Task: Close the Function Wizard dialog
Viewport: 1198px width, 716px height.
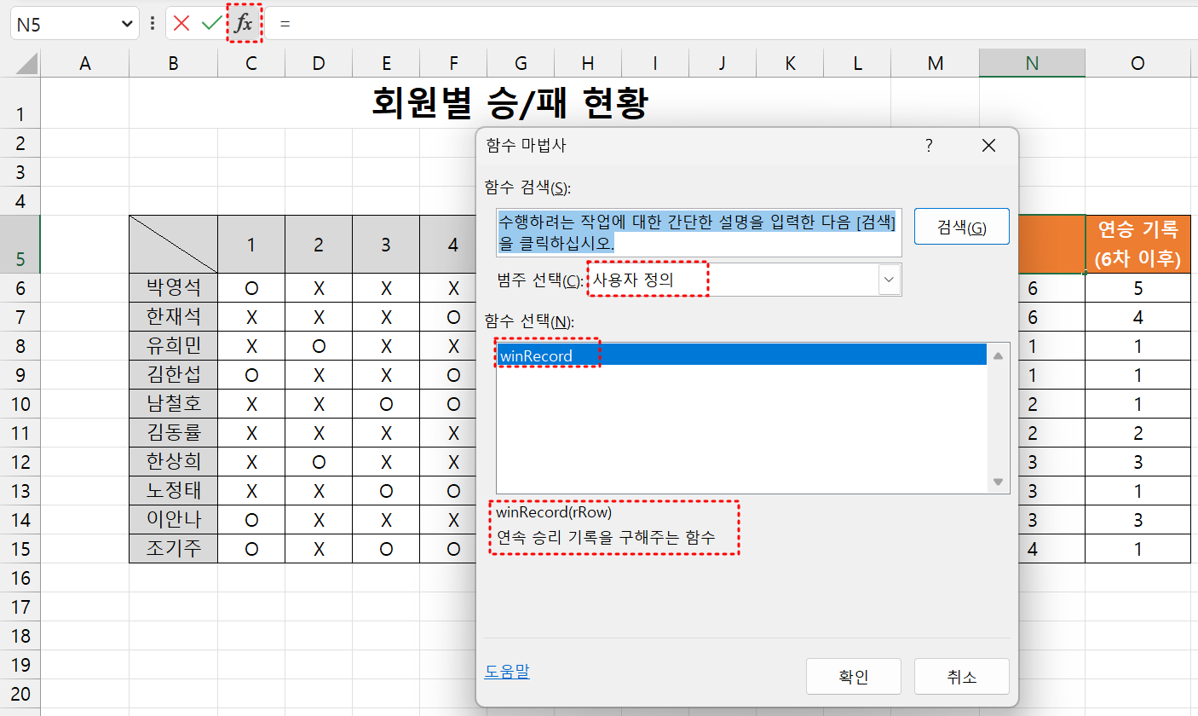Action: click(988, 146)
